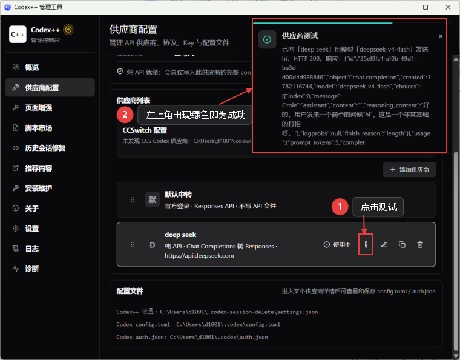
Task: Close the 供应商测试 notification
Action: 441,36
